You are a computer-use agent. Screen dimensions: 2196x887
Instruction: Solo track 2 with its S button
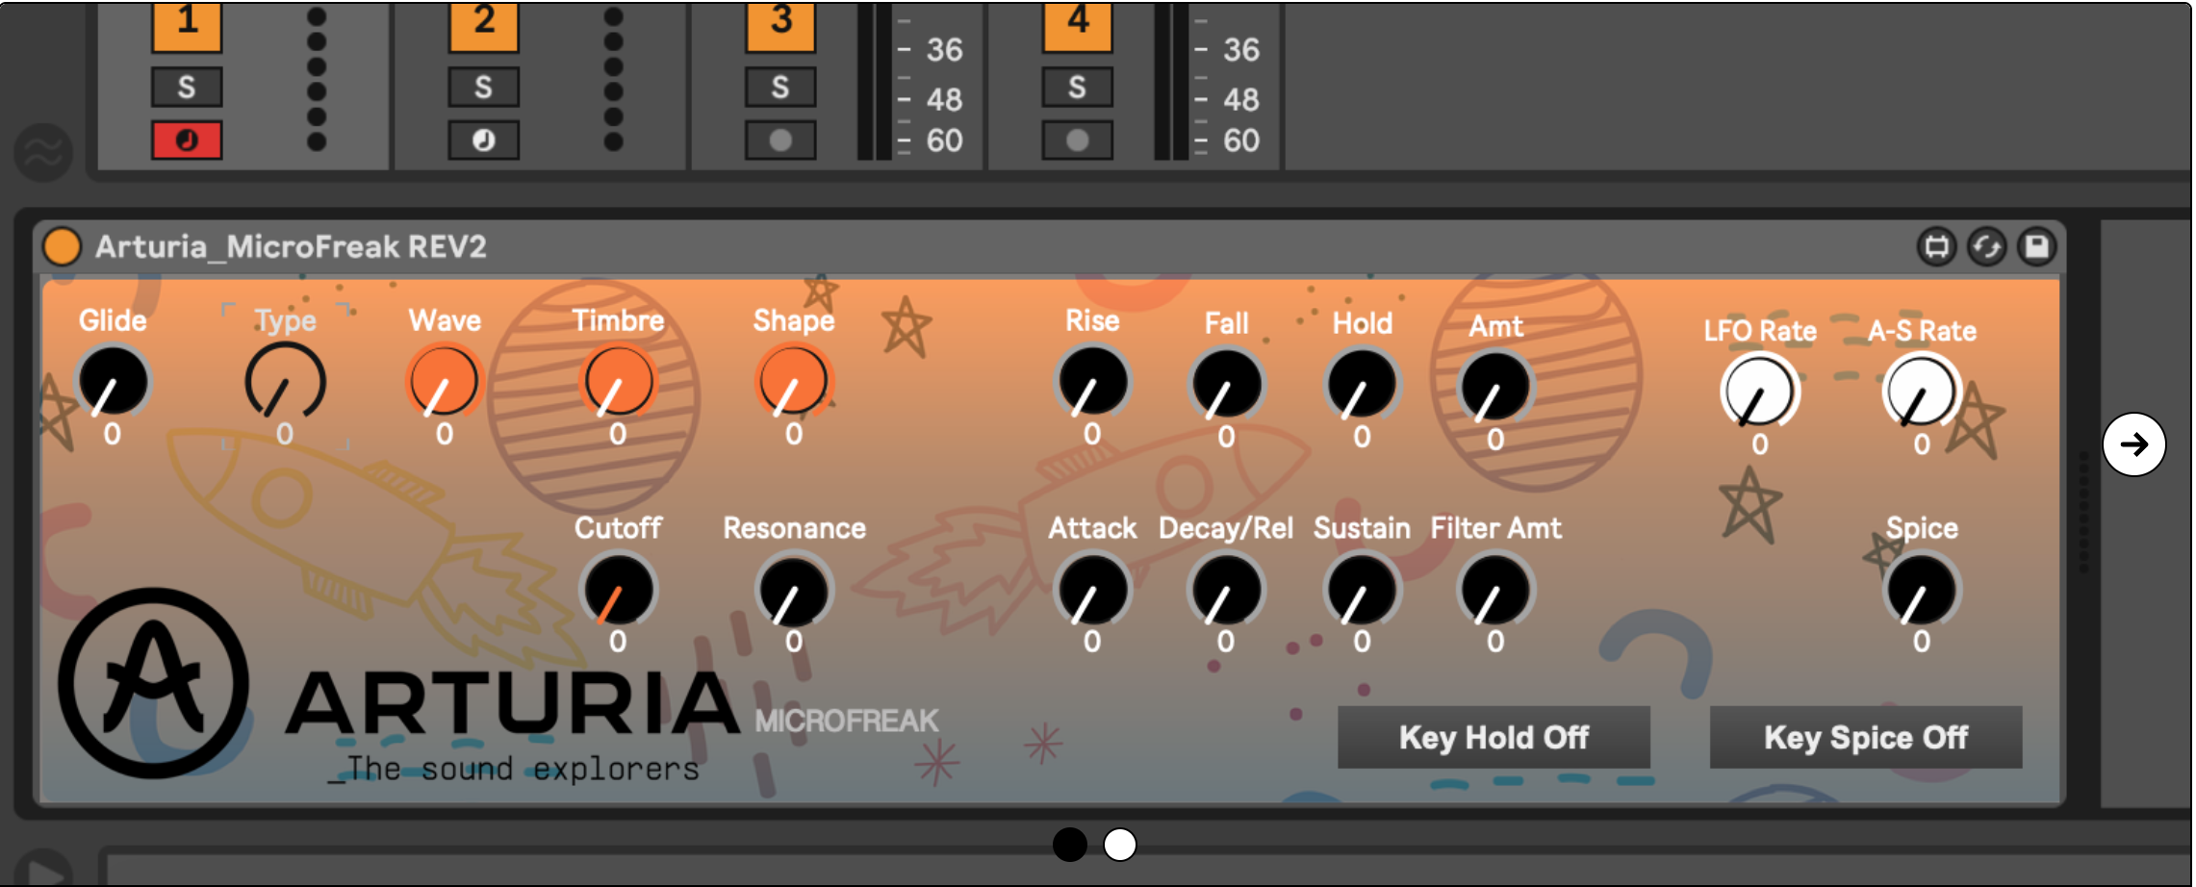pos(483,88)
